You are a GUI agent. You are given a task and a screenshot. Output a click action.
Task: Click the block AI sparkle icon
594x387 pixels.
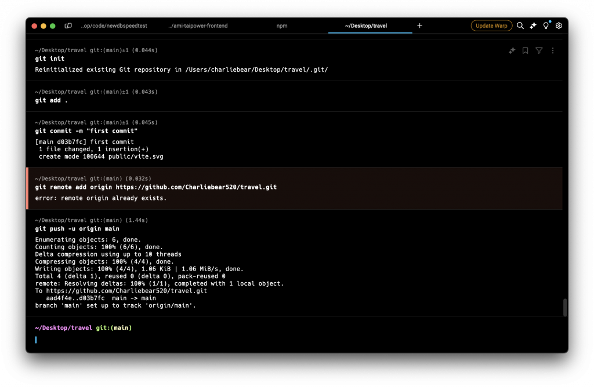[512, 50]
